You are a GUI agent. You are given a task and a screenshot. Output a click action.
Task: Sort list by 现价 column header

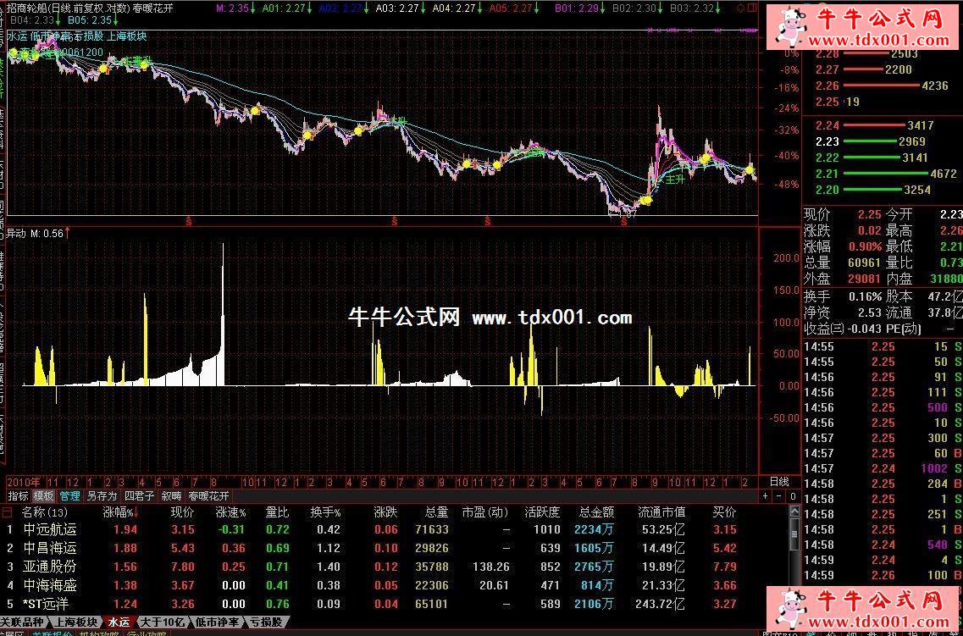pos(182,512)
